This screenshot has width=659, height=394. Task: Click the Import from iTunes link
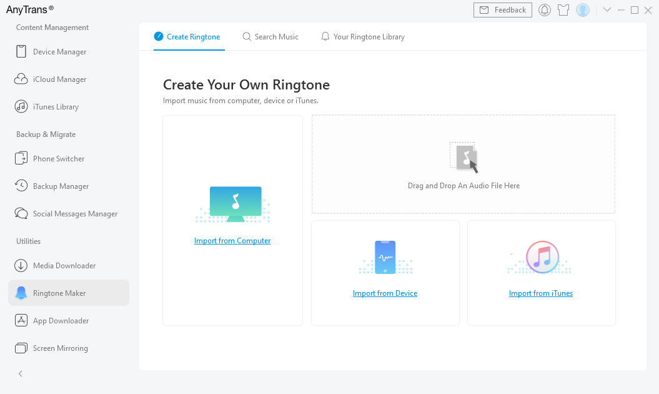point(540,293)
